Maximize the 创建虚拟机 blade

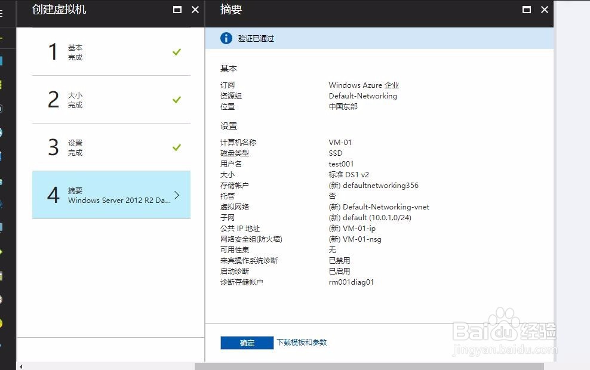[177, 10]
